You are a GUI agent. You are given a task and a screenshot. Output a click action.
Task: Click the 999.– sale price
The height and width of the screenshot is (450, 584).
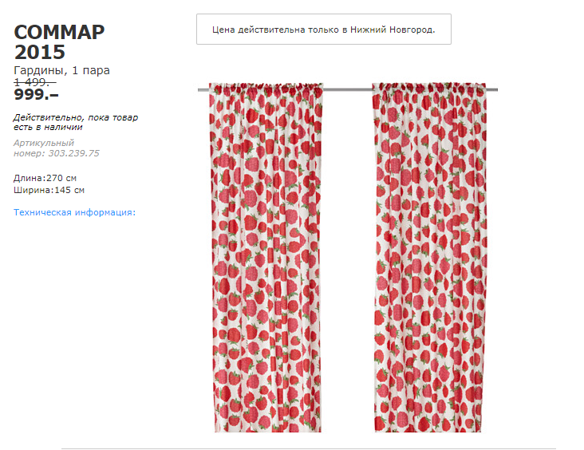36,95
